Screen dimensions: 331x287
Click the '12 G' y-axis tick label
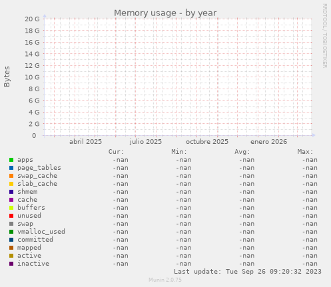coord(32,65)
